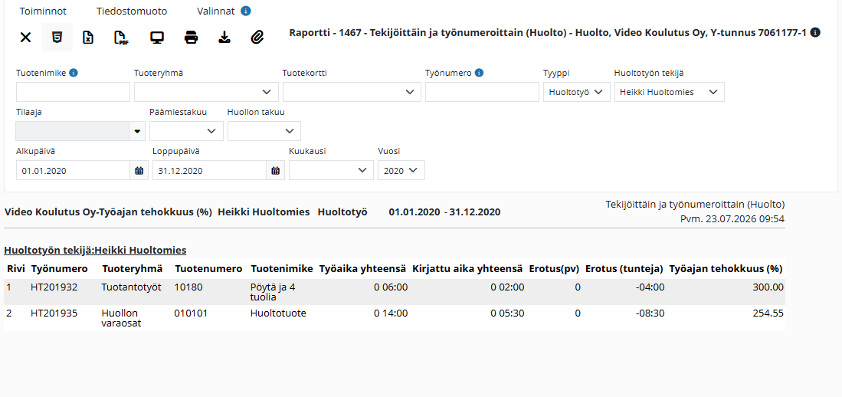Open the Tilaaja dropdown arrow
This screenshot has height=397, width=842.
coord(137,131)
